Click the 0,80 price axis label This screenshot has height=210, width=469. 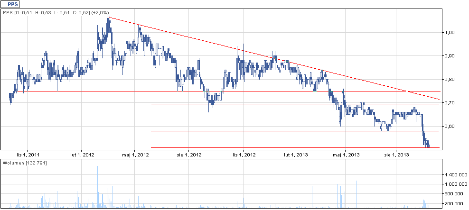tap(449, 80)
